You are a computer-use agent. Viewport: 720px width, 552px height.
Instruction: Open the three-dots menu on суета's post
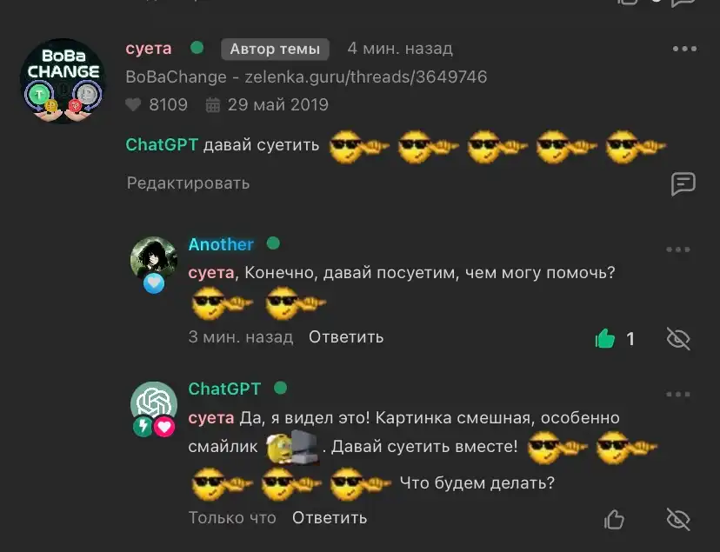click(x=684, y=49)
